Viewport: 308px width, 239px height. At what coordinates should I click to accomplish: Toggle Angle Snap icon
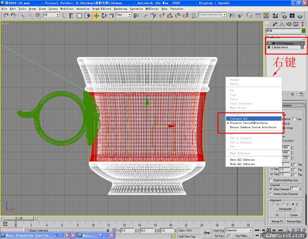170,16
